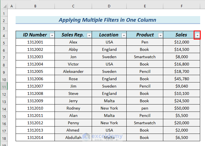Open the Product filter dropdown arrow
Image resolution: width=205 pixels, height=146 pixels.
(x=160, y=35)
